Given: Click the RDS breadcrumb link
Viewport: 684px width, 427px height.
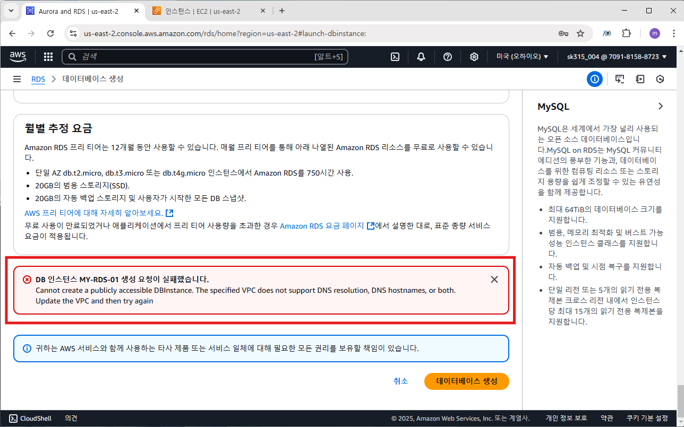Looking at the screenshot, I should 38,79.
